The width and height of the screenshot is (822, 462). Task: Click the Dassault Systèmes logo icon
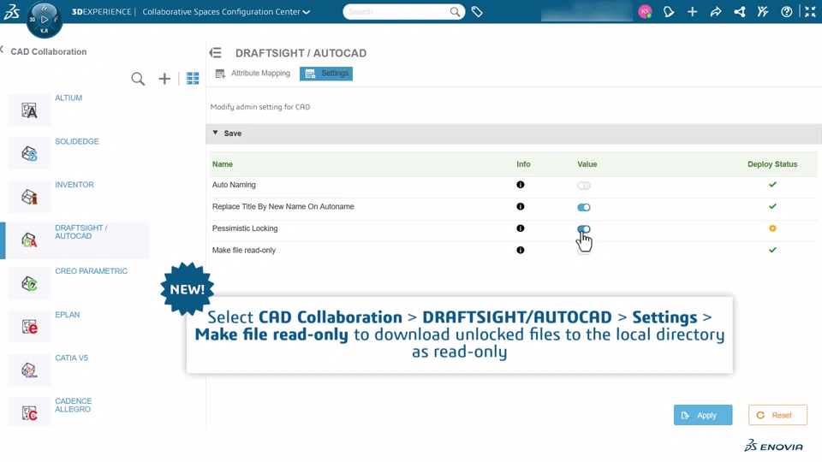point(11,11)
